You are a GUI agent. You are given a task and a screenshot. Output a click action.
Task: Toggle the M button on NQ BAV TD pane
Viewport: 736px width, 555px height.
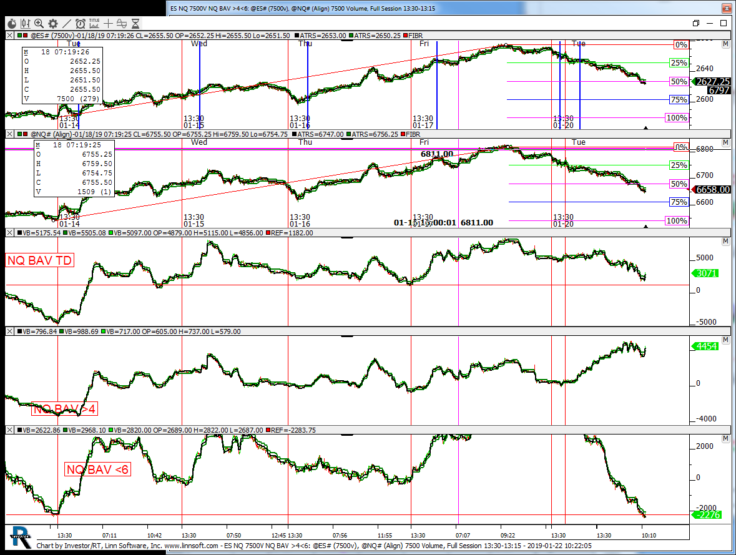point(725,242)
